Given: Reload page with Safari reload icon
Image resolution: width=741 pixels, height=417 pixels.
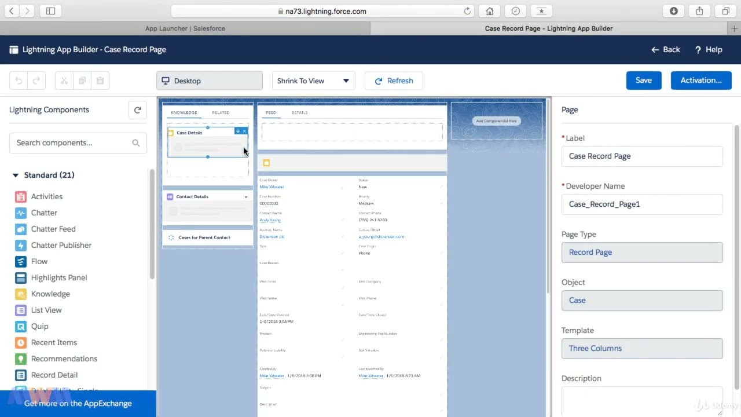Looking at the screenshot, I should point(468,11).
